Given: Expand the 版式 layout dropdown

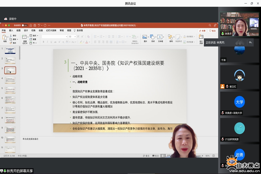Looking at the screenshot, I should click(x=34, y=36).
